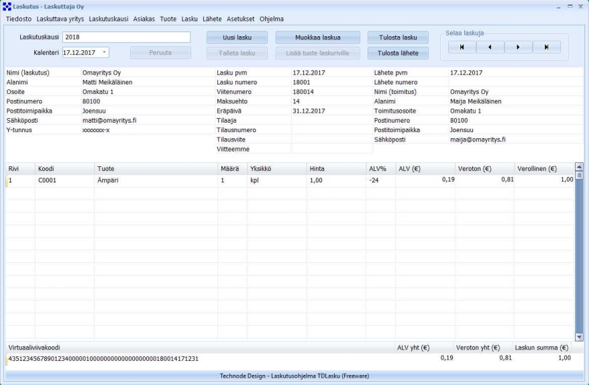Image resolution: width=589 pixels, height=385 pixels.
Task: Click the Verollinen (€) column header
Action: (x=544, y=168)
